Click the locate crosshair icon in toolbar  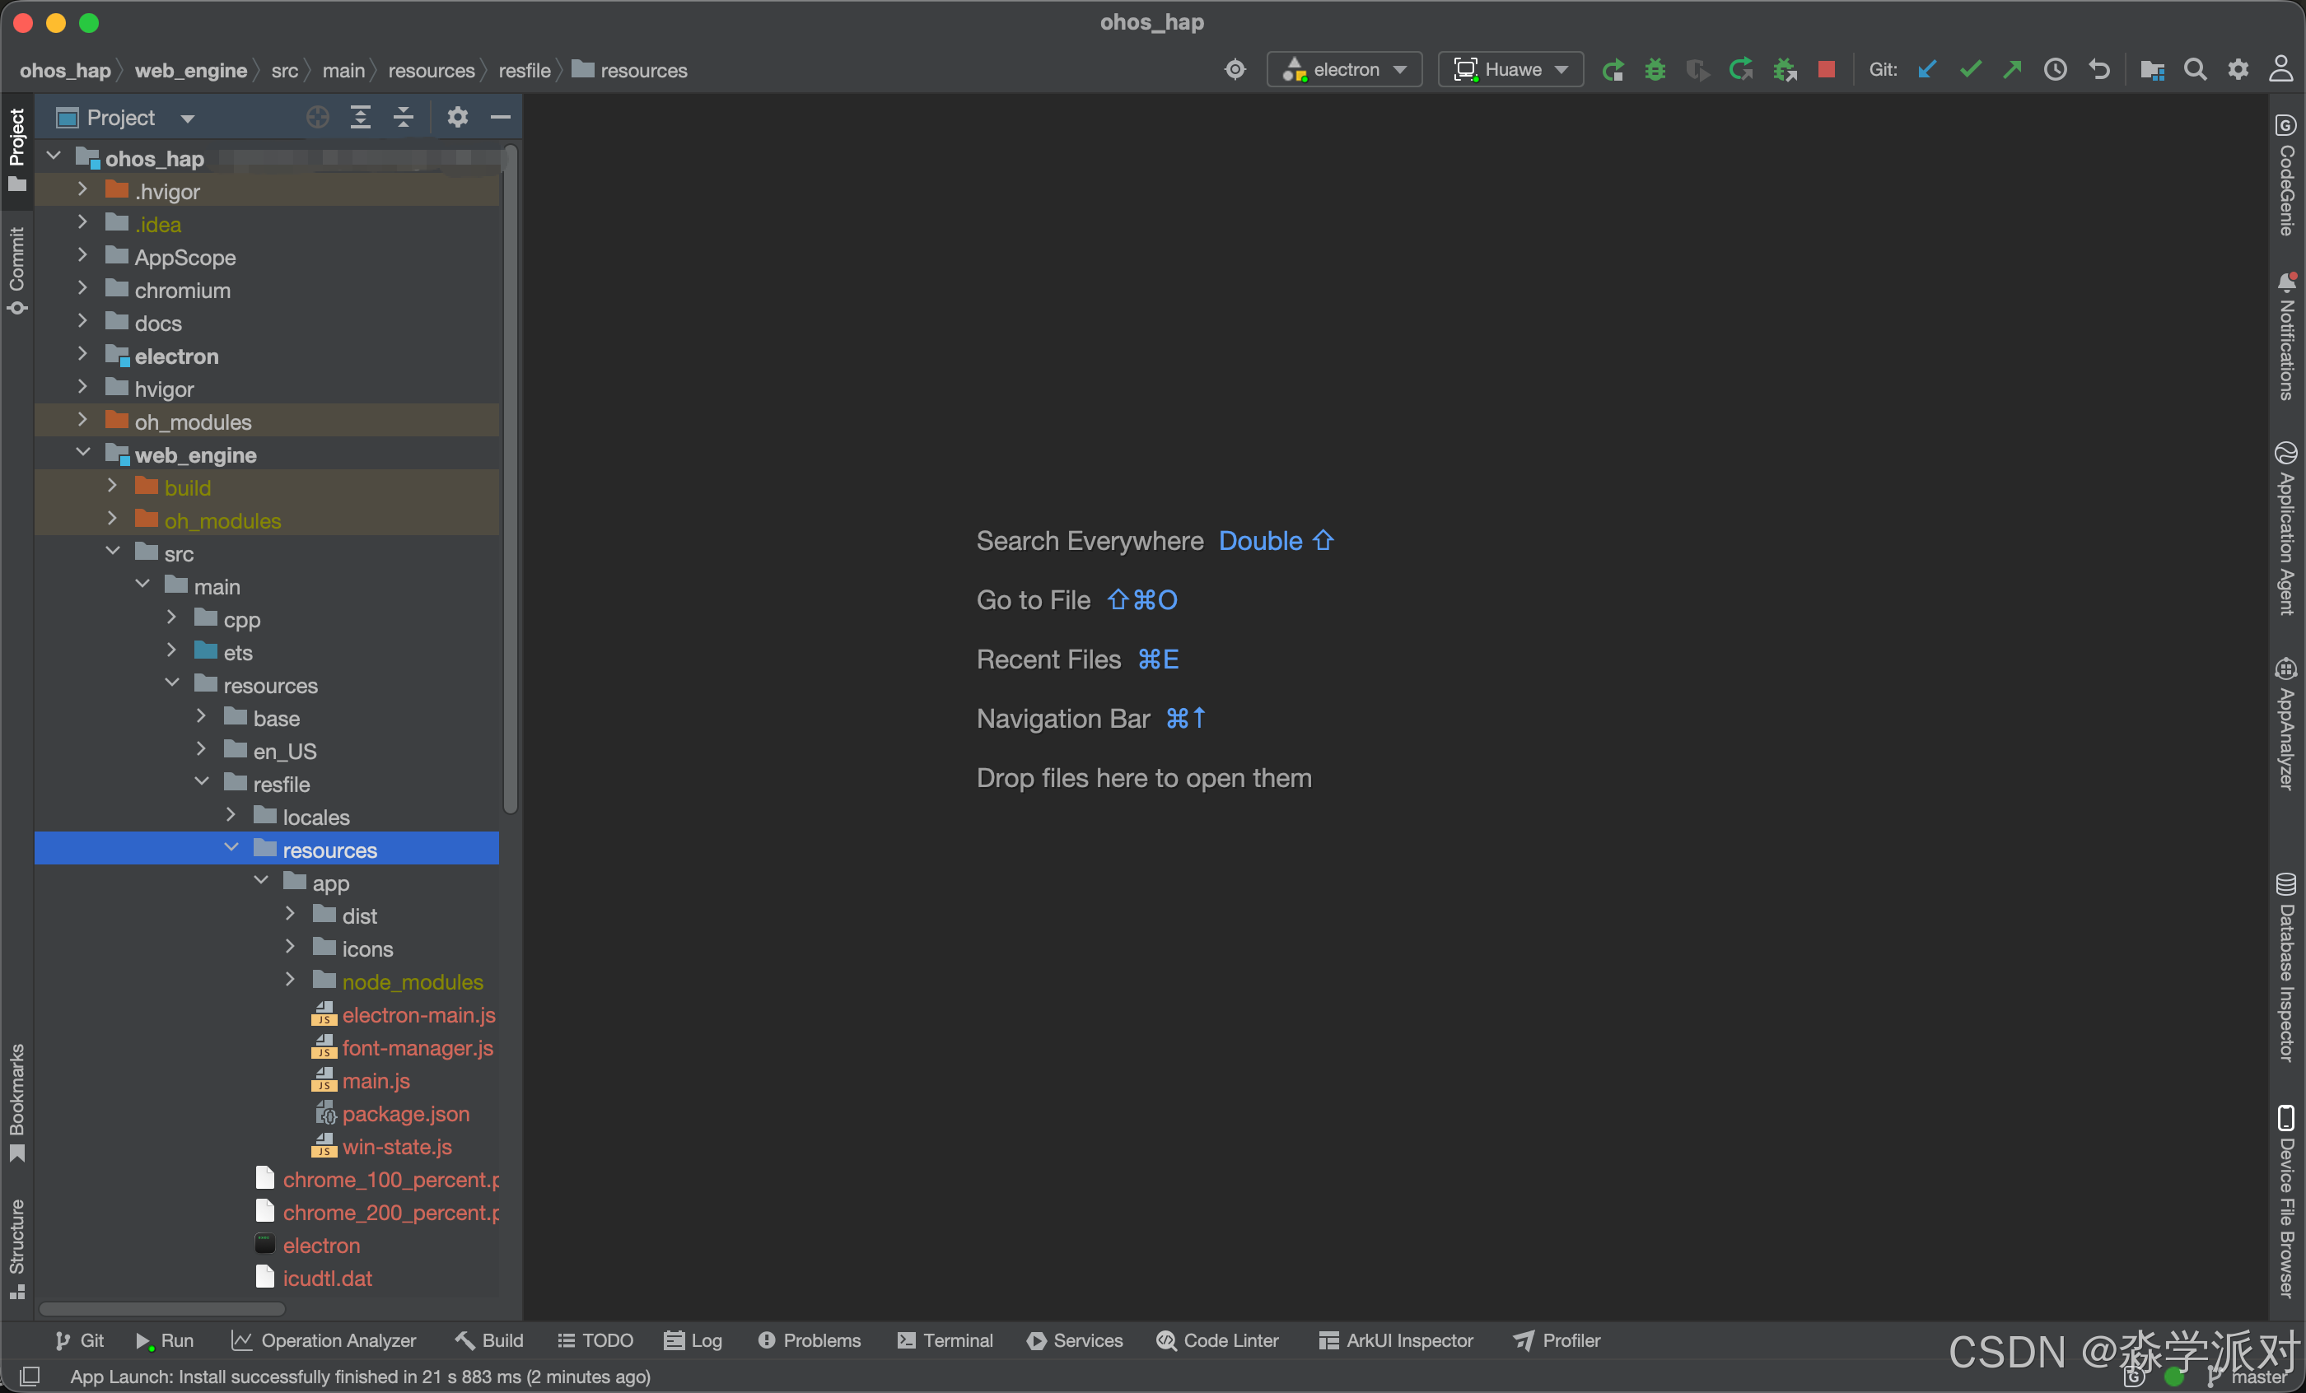1235,70
